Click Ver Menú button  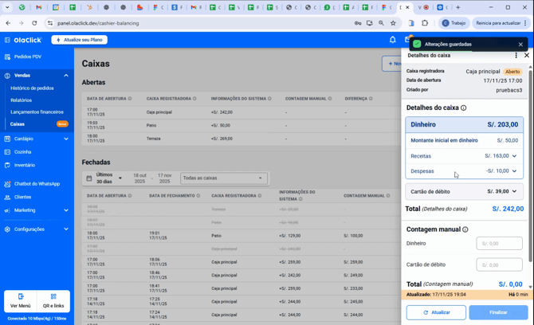tap(21, 301)
